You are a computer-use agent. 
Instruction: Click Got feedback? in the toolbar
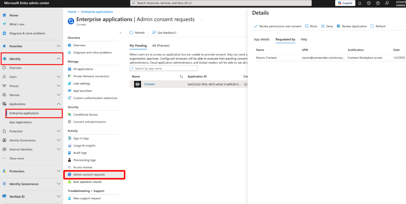point(164,33)
